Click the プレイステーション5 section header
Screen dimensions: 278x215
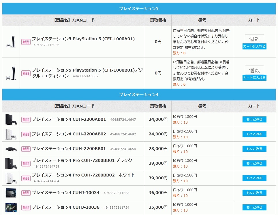tap(139, 9)
